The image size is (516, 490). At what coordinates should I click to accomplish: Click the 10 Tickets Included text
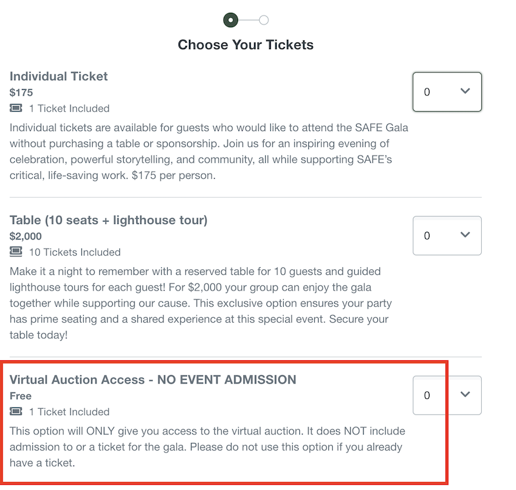(75, 252)
